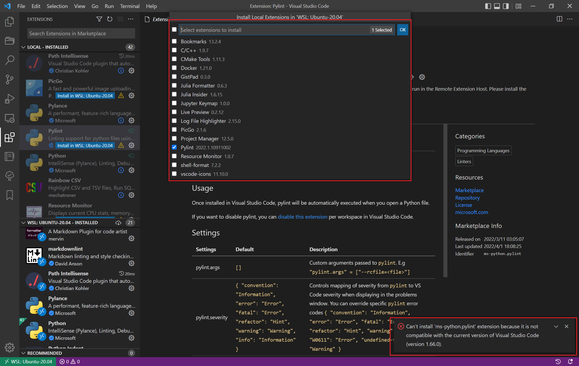Open the Terminal menu
Screen dimensions: 579x366
(x=129, y=6)
